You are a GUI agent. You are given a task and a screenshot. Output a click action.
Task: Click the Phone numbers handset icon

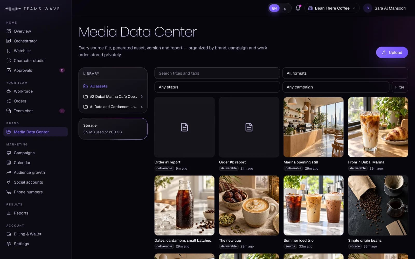(9, 192)
